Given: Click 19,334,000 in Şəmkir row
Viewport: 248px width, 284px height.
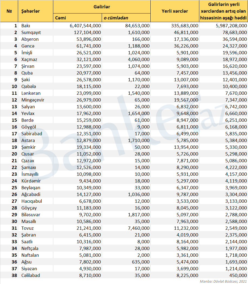Looking at the screenshot, I should [88, 147].
